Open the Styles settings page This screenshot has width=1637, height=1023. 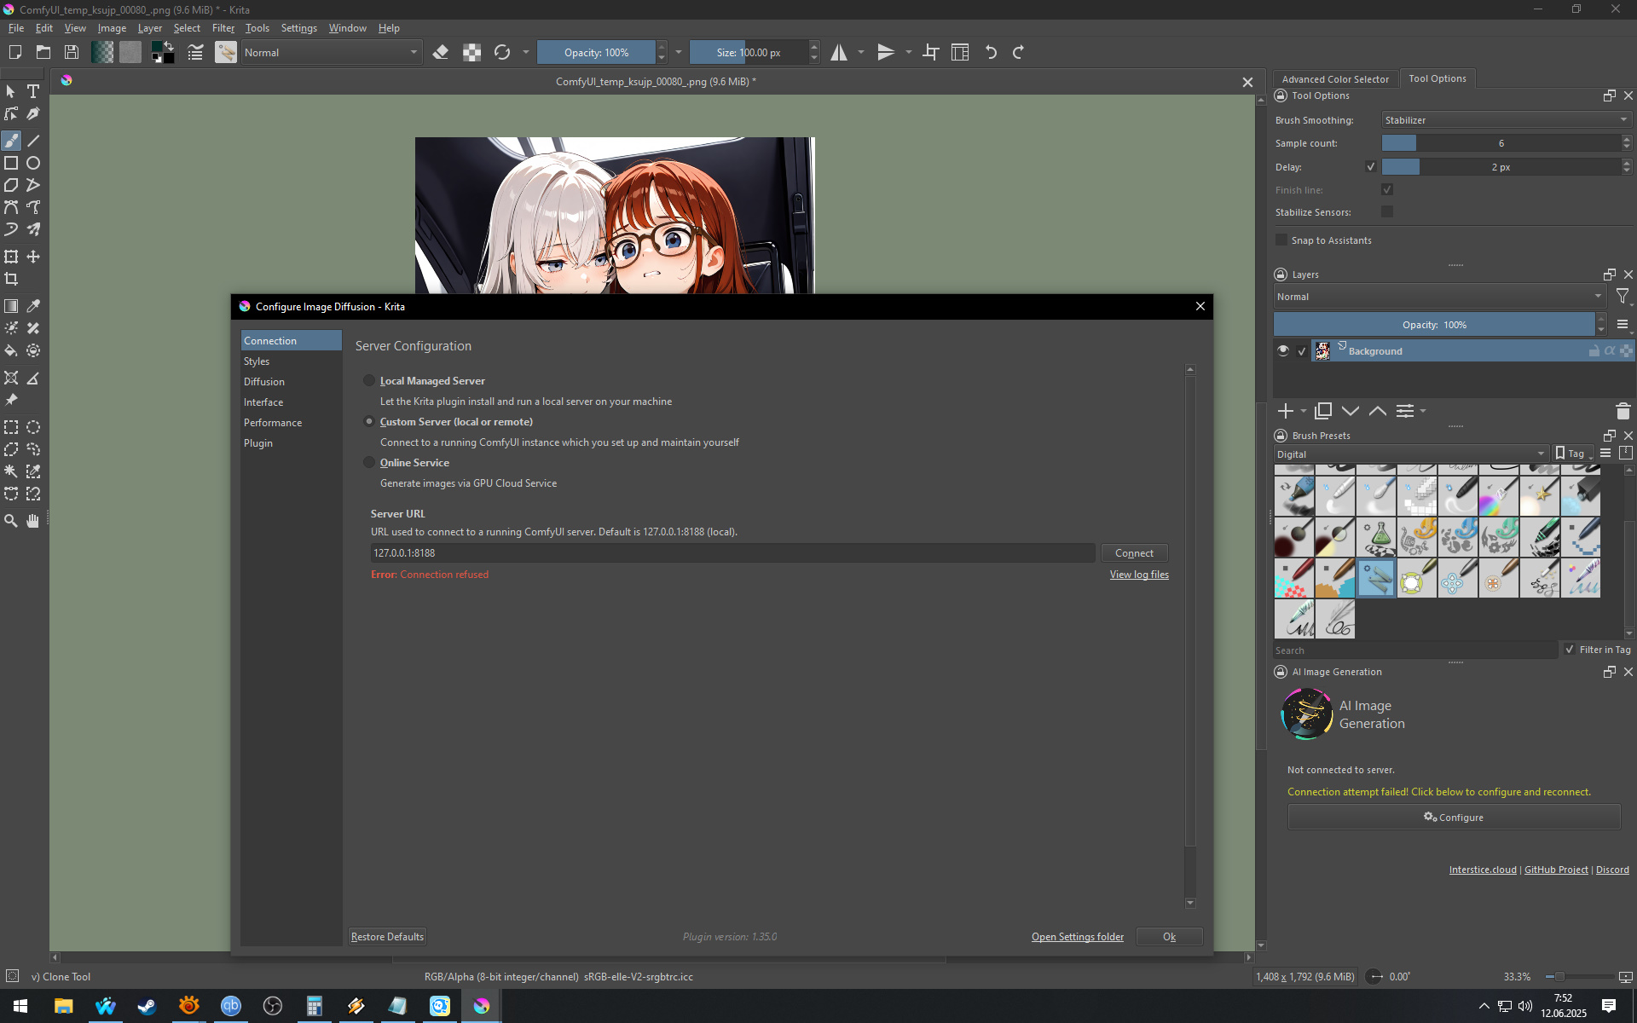tap(291, 361)
